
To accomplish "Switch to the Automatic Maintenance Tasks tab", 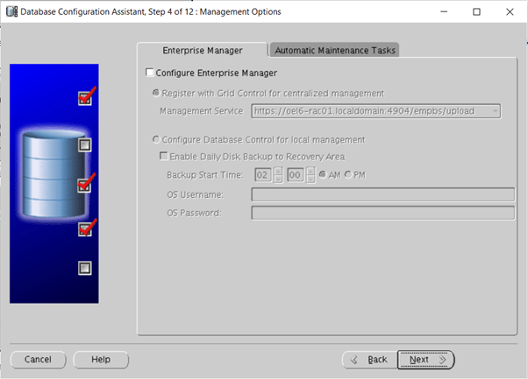I will [333, 50].
